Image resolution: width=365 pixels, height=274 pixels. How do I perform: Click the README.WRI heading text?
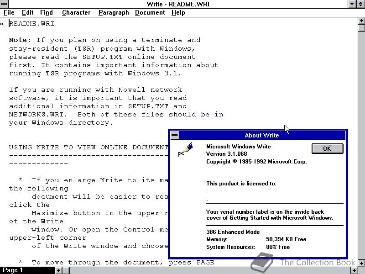31,24
